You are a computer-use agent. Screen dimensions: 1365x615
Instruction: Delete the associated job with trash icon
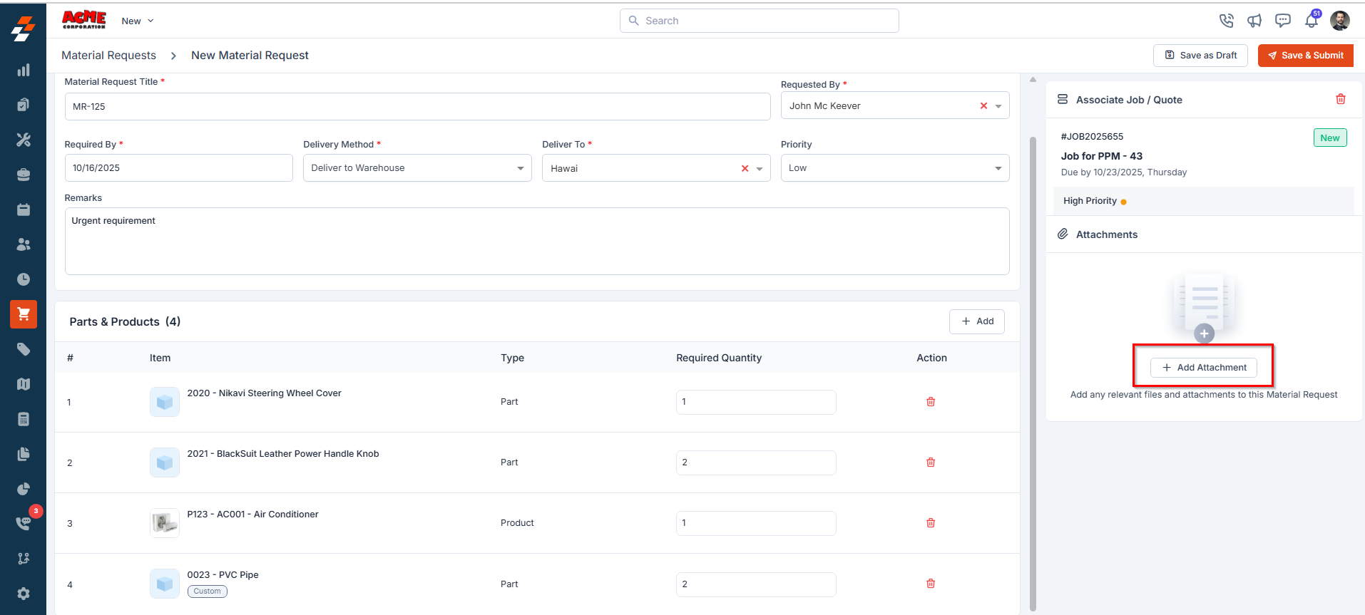click(1341, 99)
